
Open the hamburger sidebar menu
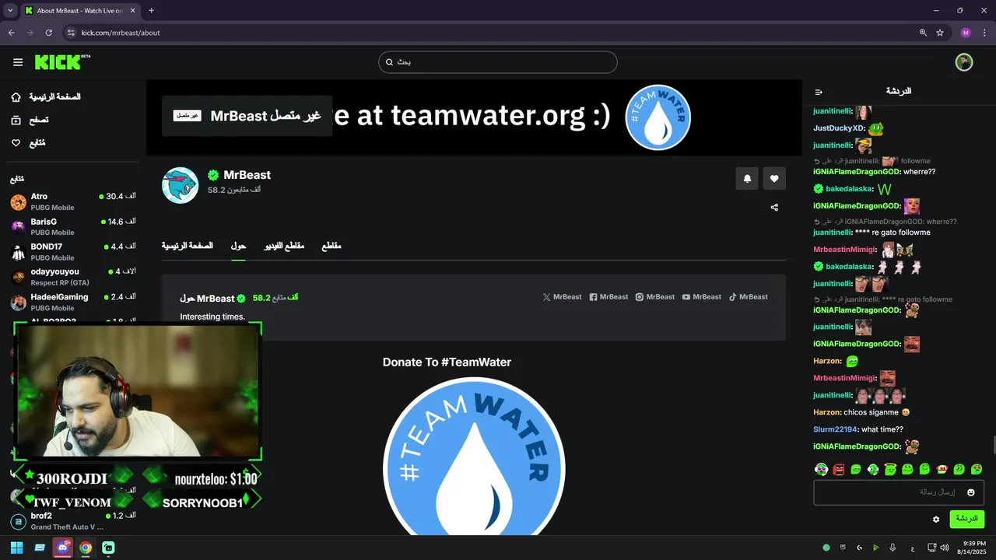pyautogui.click(x=18, y=62)
